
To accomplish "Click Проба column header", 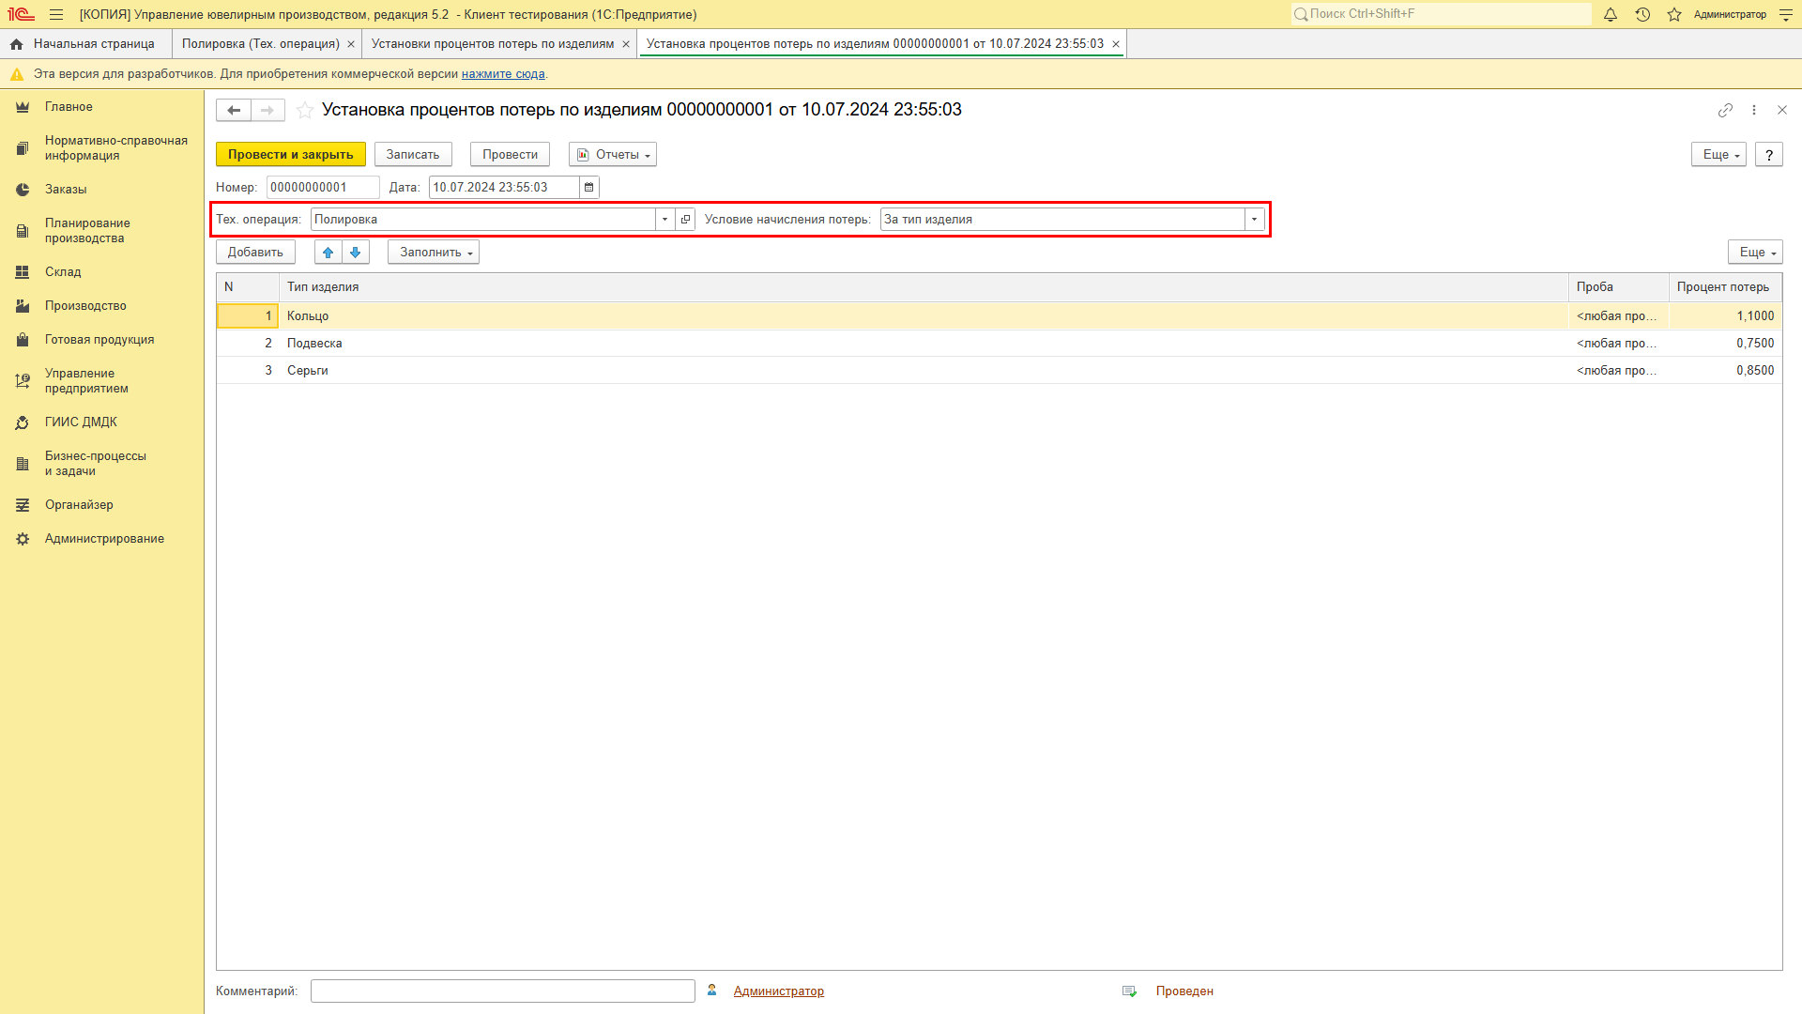I will (1618, 287).
